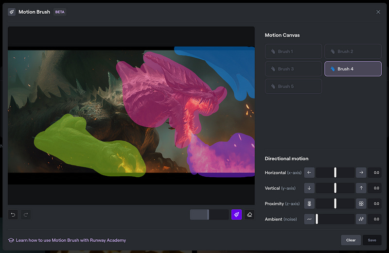Click the Ambient noise slider handle

(317, 219)
